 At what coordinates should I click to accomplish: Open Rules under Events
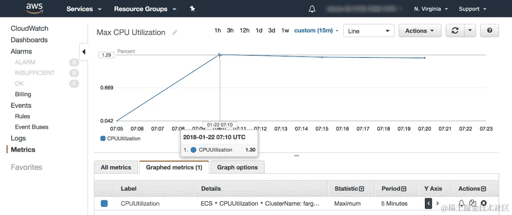[23, 116]
